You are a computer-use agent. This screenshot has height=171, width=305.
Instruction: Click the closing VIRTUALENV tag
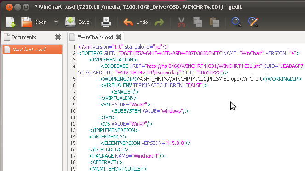(x=119, y=98)
